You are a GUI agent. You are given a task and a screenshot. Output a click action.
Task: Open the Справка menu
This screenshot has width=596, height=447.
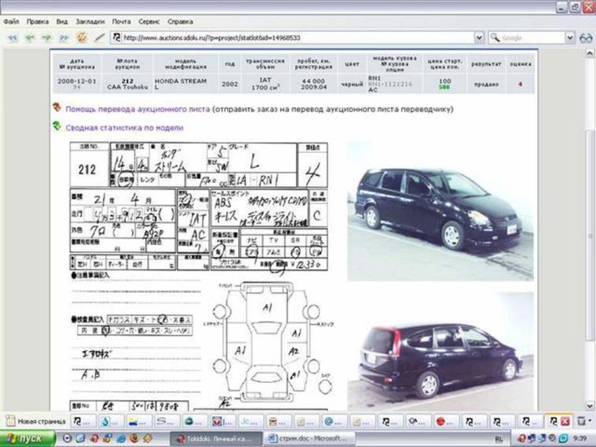[x=180, y=22]
